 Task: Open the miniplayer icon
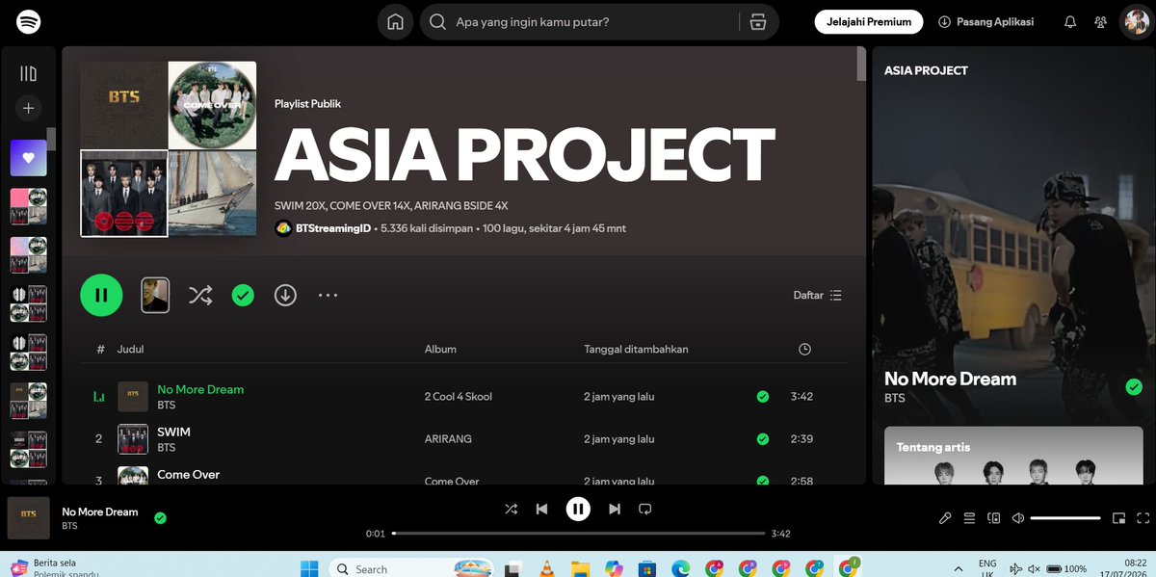tap(1118, 518)
